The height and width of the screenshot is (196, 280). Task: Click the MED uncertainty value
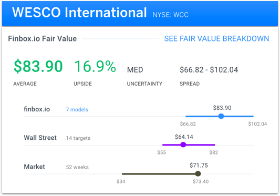pyautogui.click(x=135, y=70)
